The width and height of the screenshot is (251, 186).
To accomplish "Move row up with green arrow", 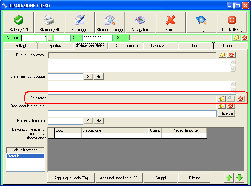I will point(229,178).
